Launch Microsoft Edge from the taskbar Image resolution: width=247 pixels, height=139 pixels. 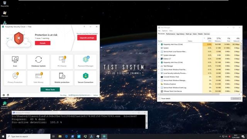click(x=66, y=136)
